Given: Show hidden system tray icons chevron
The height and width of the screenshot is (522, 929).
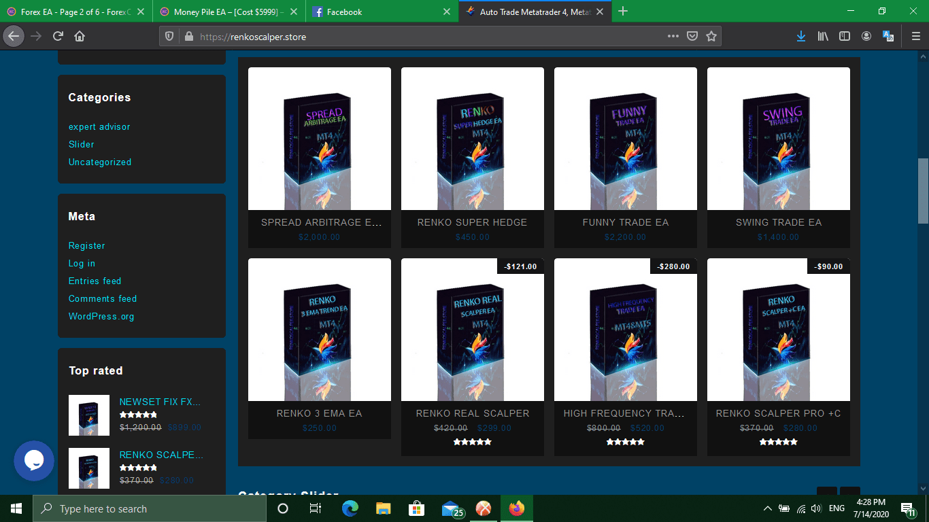Looking at the screenshot, I should (x=768, y=508).
